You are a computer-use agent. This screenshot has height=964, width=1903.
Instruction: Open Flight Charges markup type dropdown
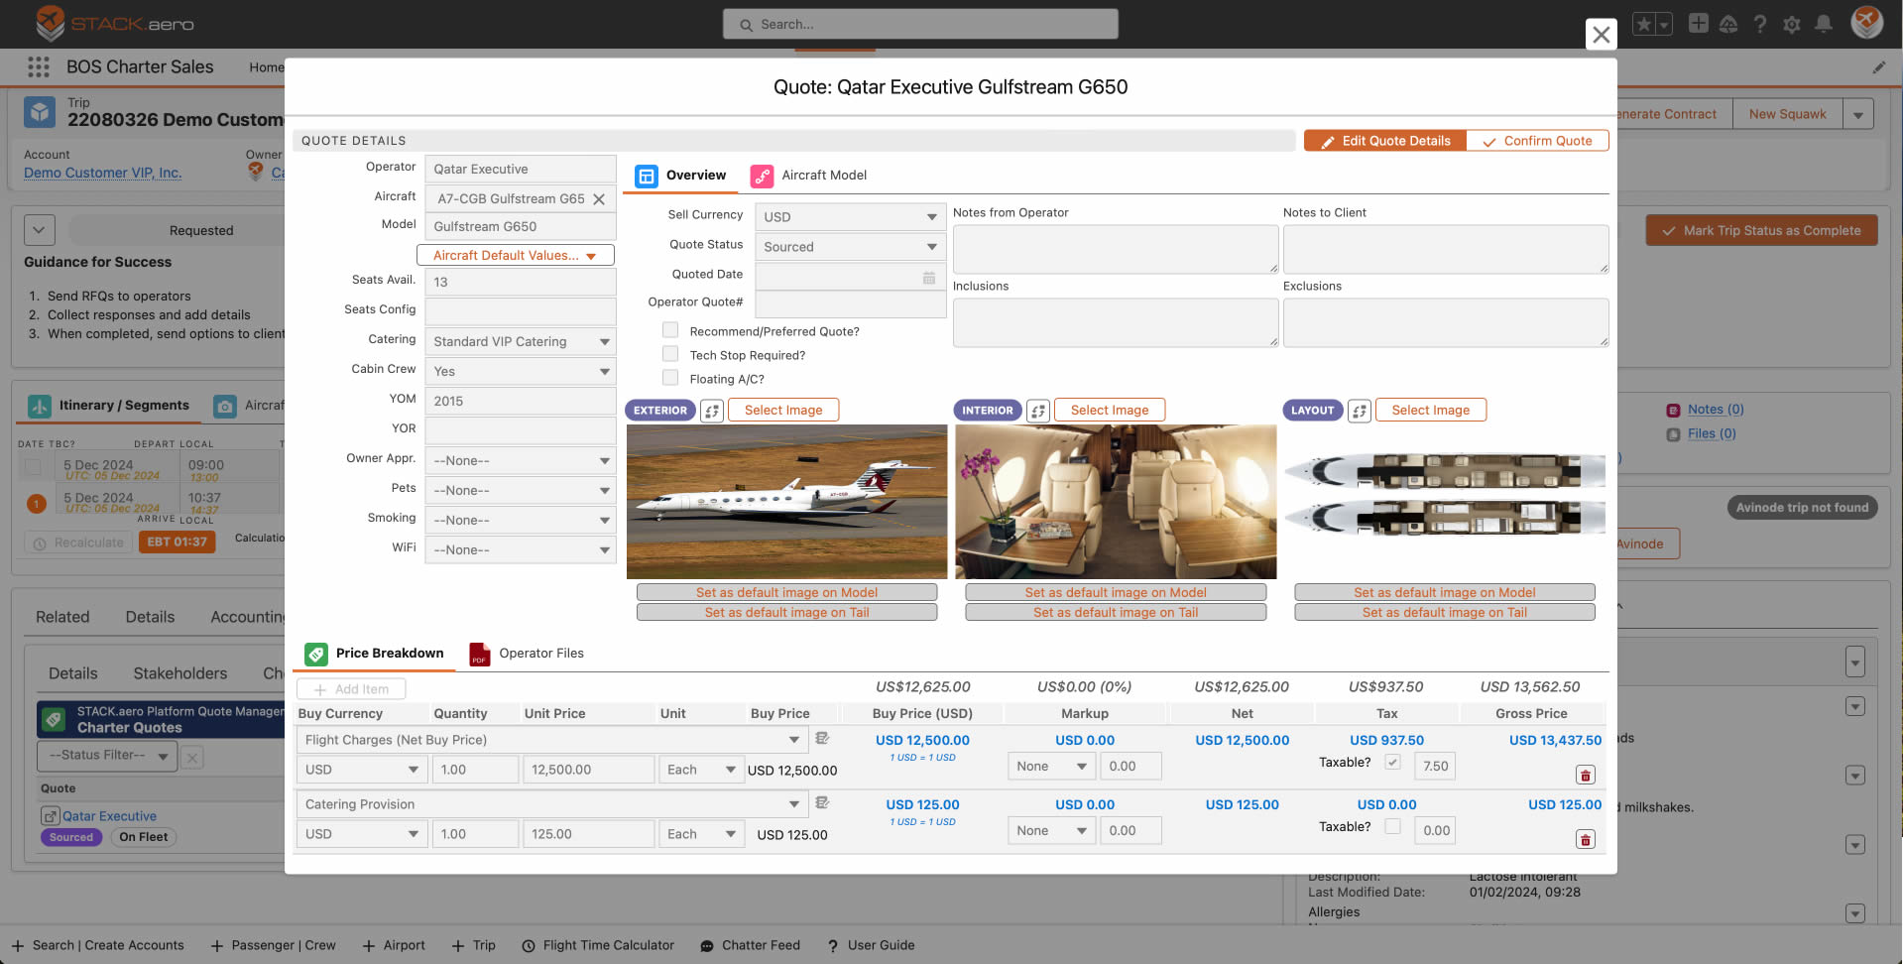click(x=1052, y=767)
